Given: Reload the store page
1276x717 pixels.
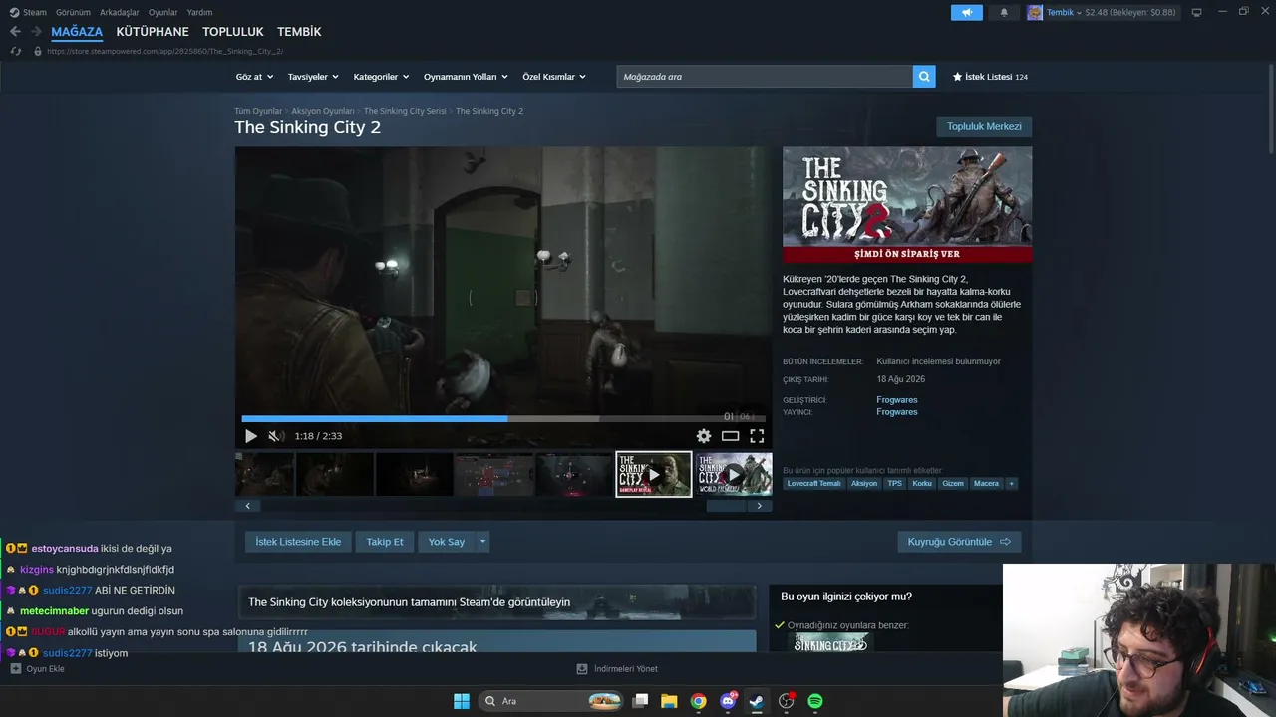Looking at the screenshot, I should coord(16,51).
